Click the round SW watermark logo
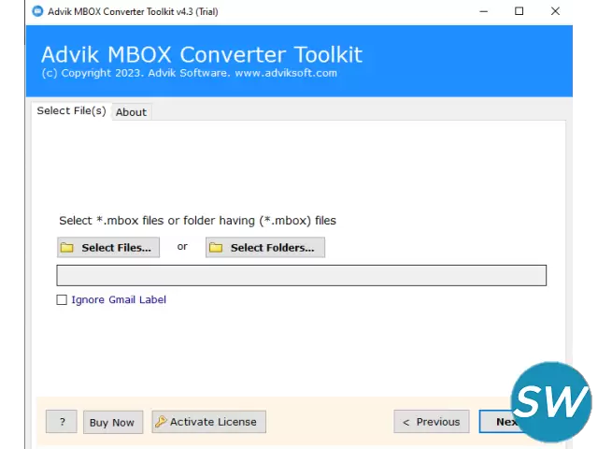 (551, 402)
